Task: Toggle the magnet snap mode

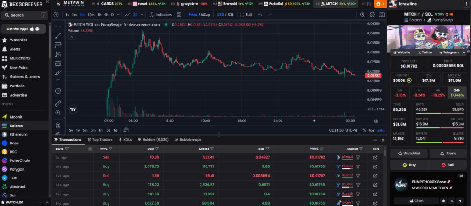Action: tap(58, 125)
